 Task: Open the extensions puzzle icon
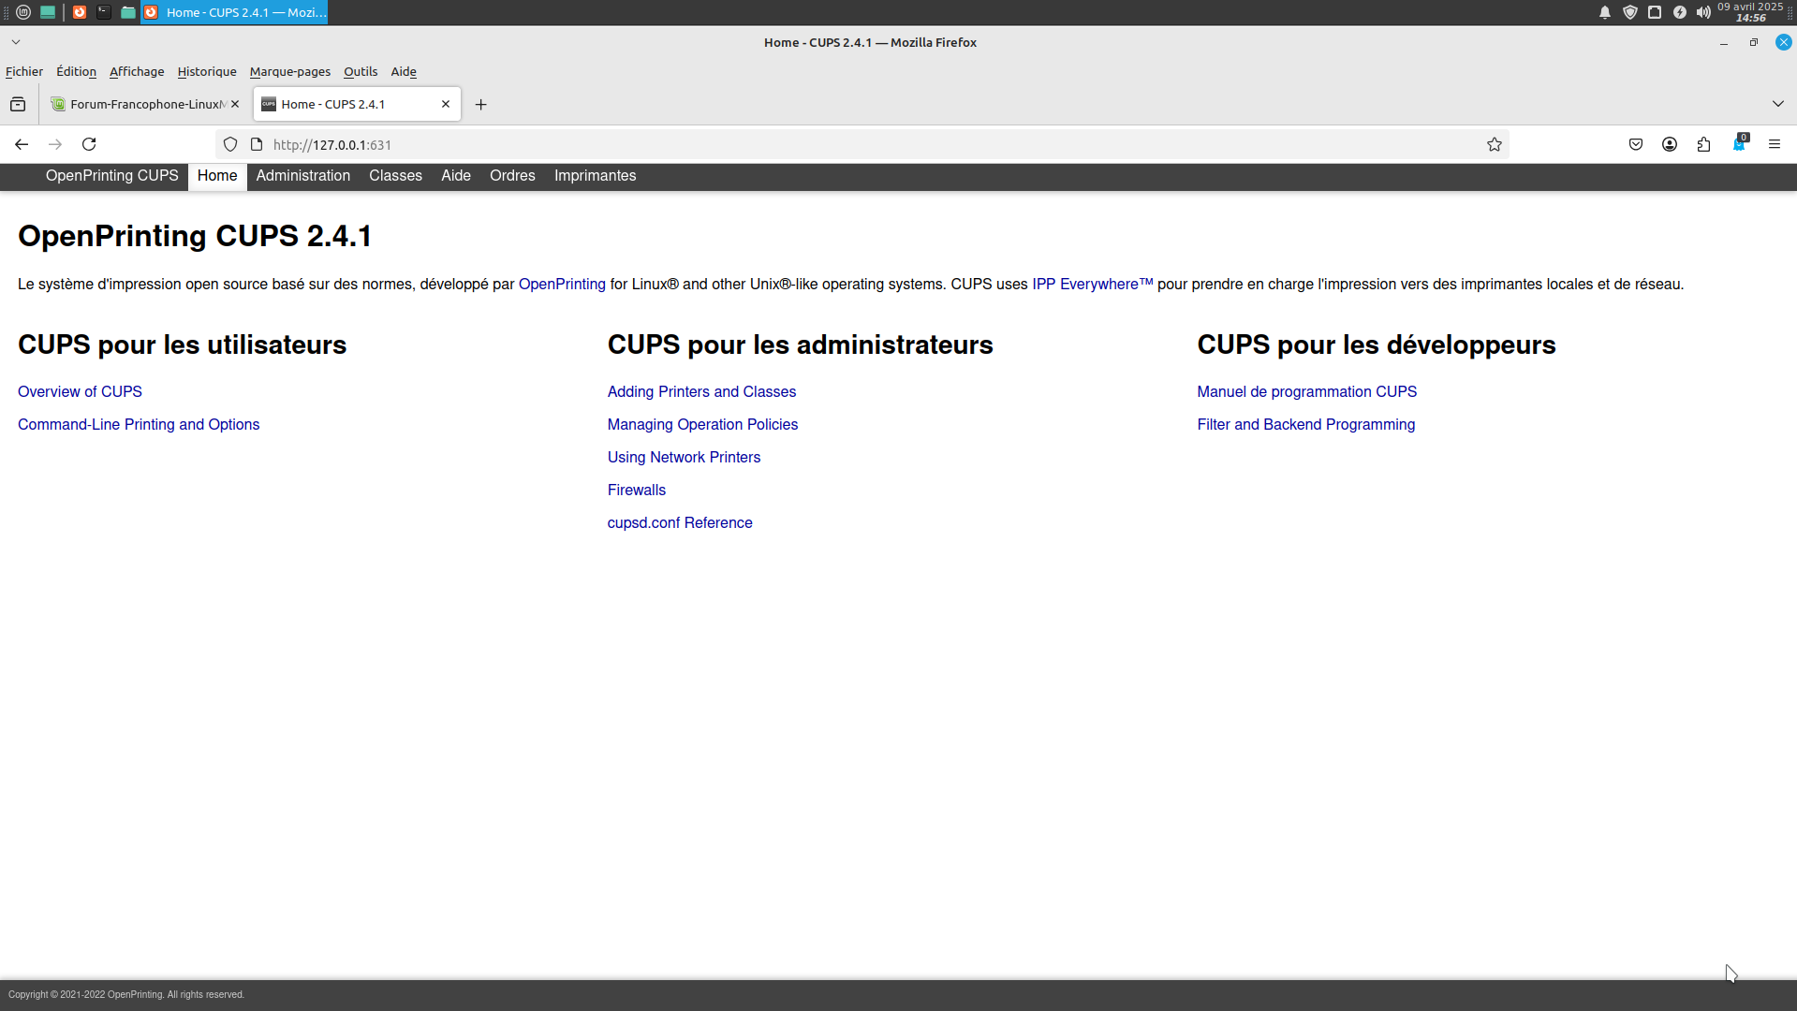pos(1703,144)
